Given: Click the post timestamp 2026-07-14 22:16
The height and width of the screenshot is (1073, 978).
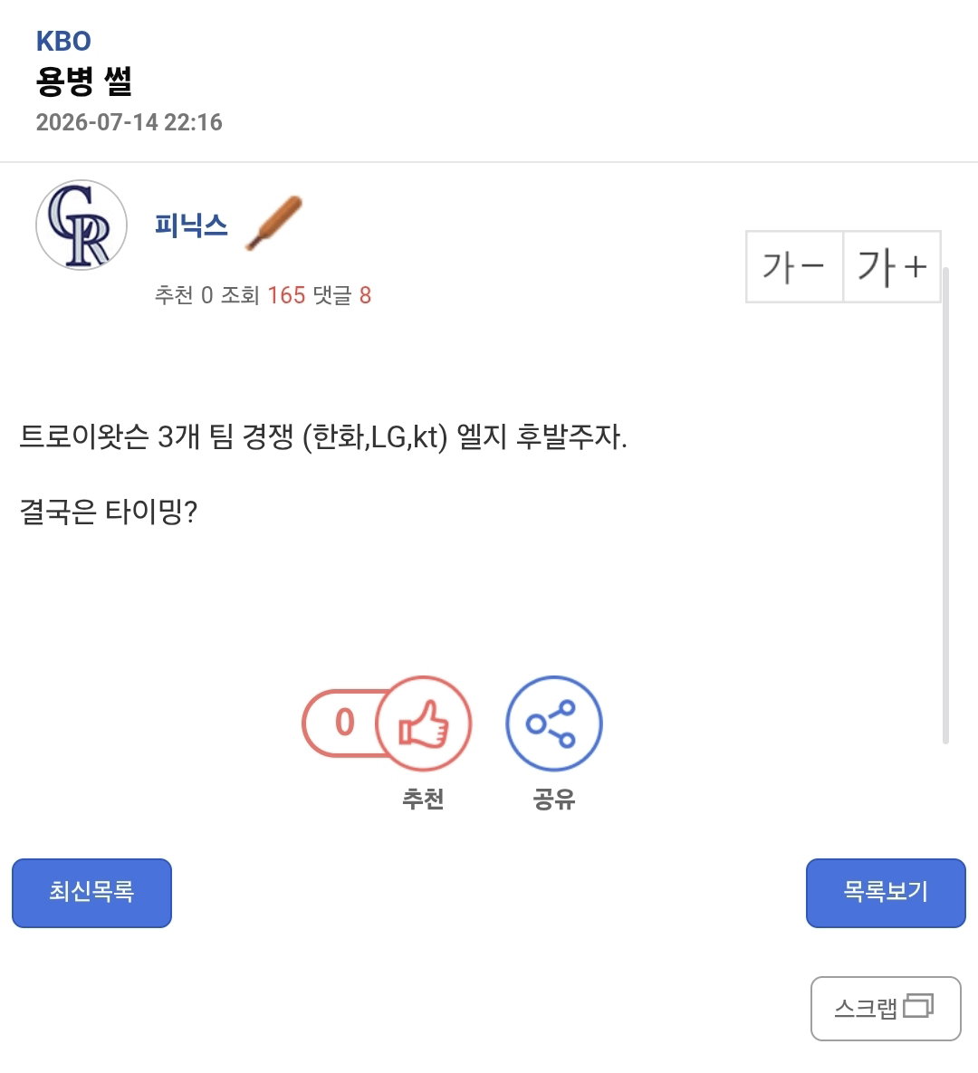Looking at the screenshot, I should click(129, 122).
